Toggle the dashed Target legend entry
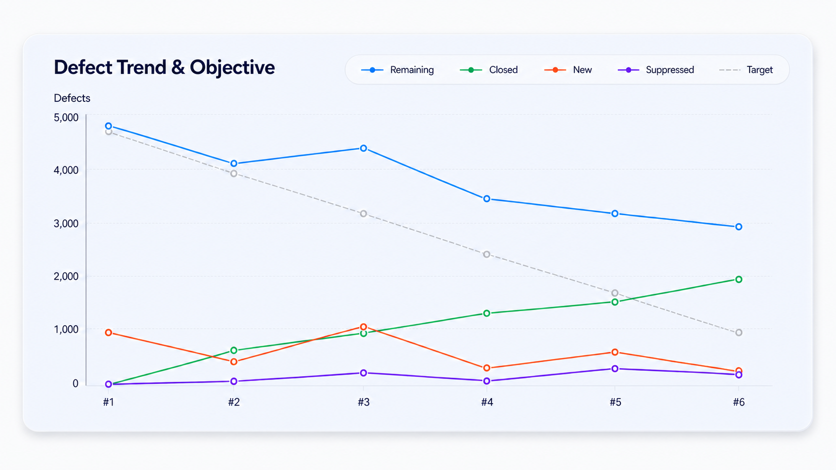Image resolution: width=836 pixels, height=470 pixels. 746,70
